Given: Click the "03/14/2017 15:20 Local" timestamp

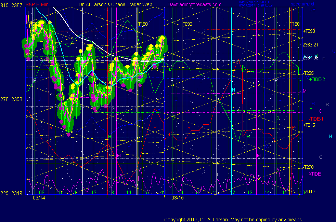Looking at the screenshot, I should pos(256,5).
